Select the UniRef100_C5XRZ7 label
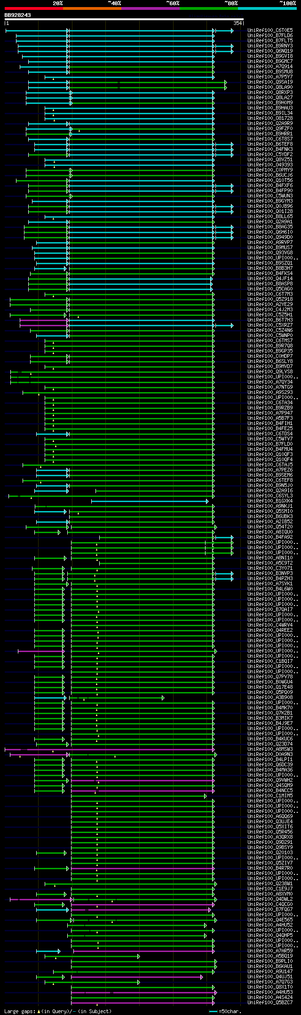The image size is (301, 1015). coord(270,325)
